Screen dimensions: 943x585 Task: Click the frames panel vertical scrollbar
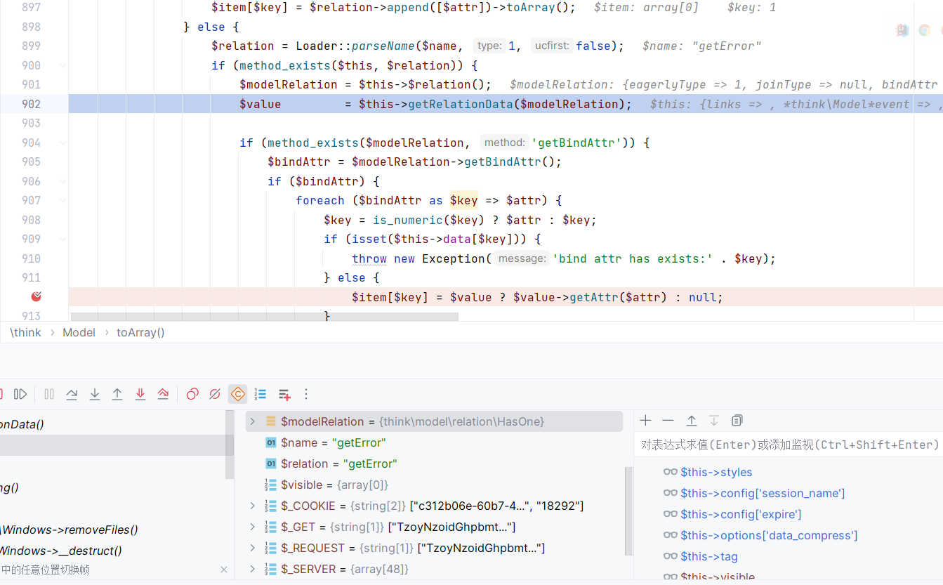229,445
